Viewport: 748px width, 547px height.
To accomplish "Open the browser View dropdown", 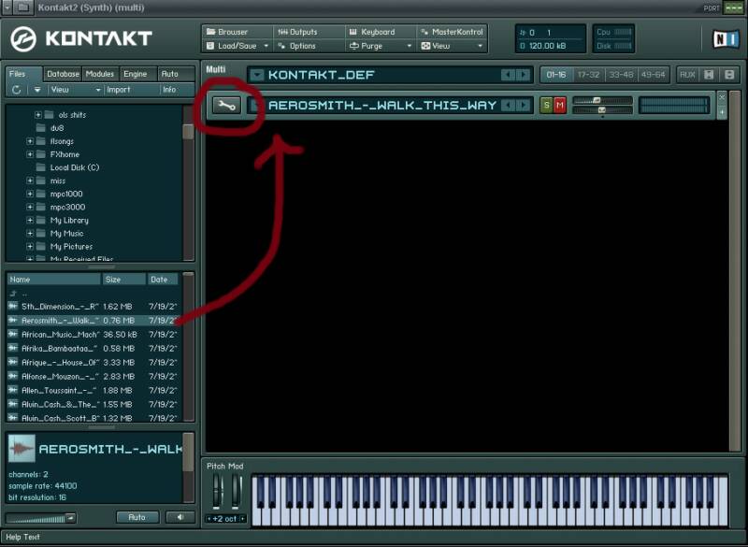I will click(75, 90).
